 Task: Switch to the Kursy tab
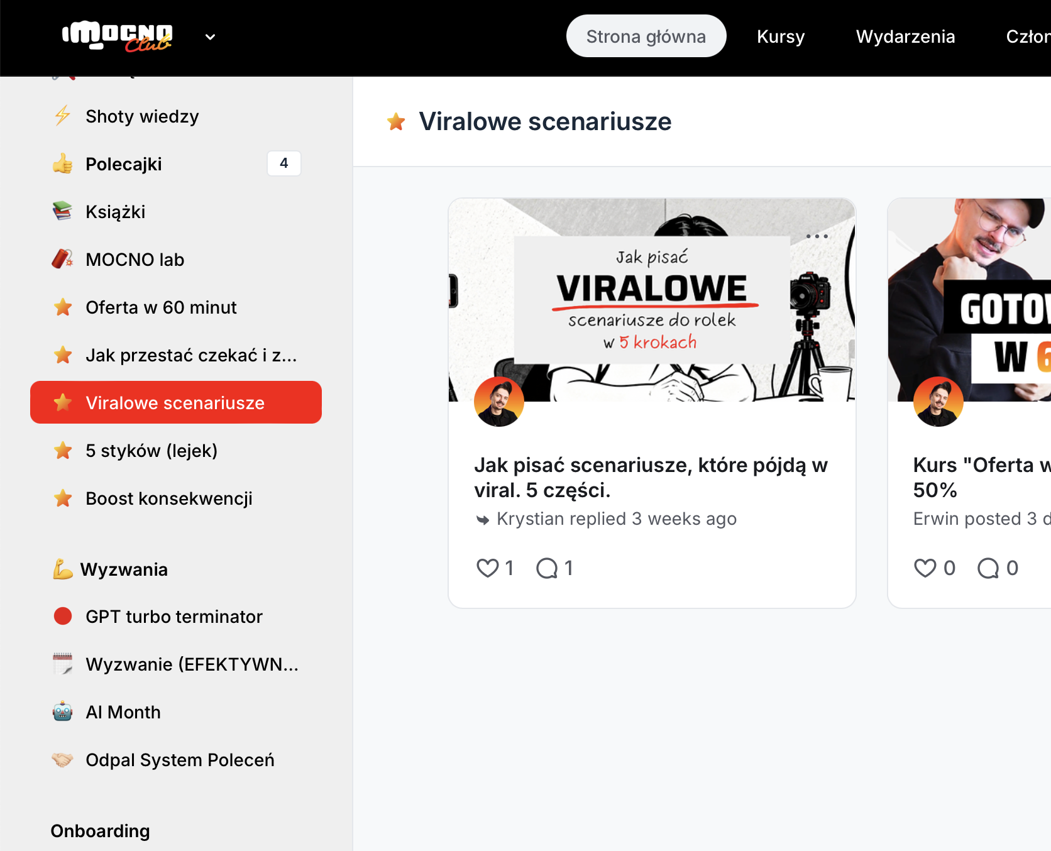[781, 36]
